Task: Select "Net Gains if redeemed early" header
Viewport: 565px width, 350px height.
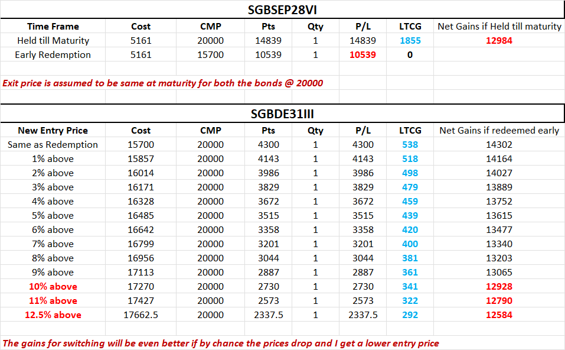Action: pyautogui.click(x=499, y=131)
